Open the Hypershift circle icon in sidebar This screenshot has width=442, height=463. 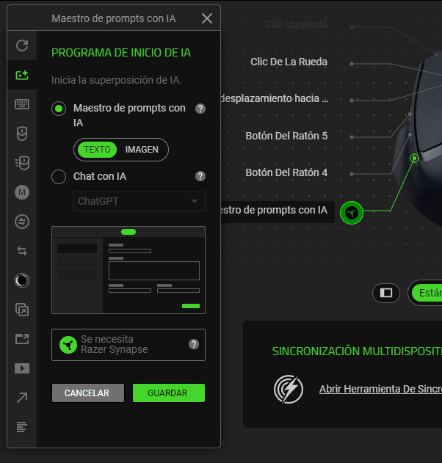(22, 280)
